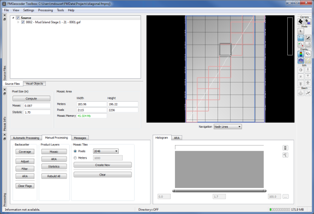
Task: Activate the rectangle area selection tool
Action: 300,38
